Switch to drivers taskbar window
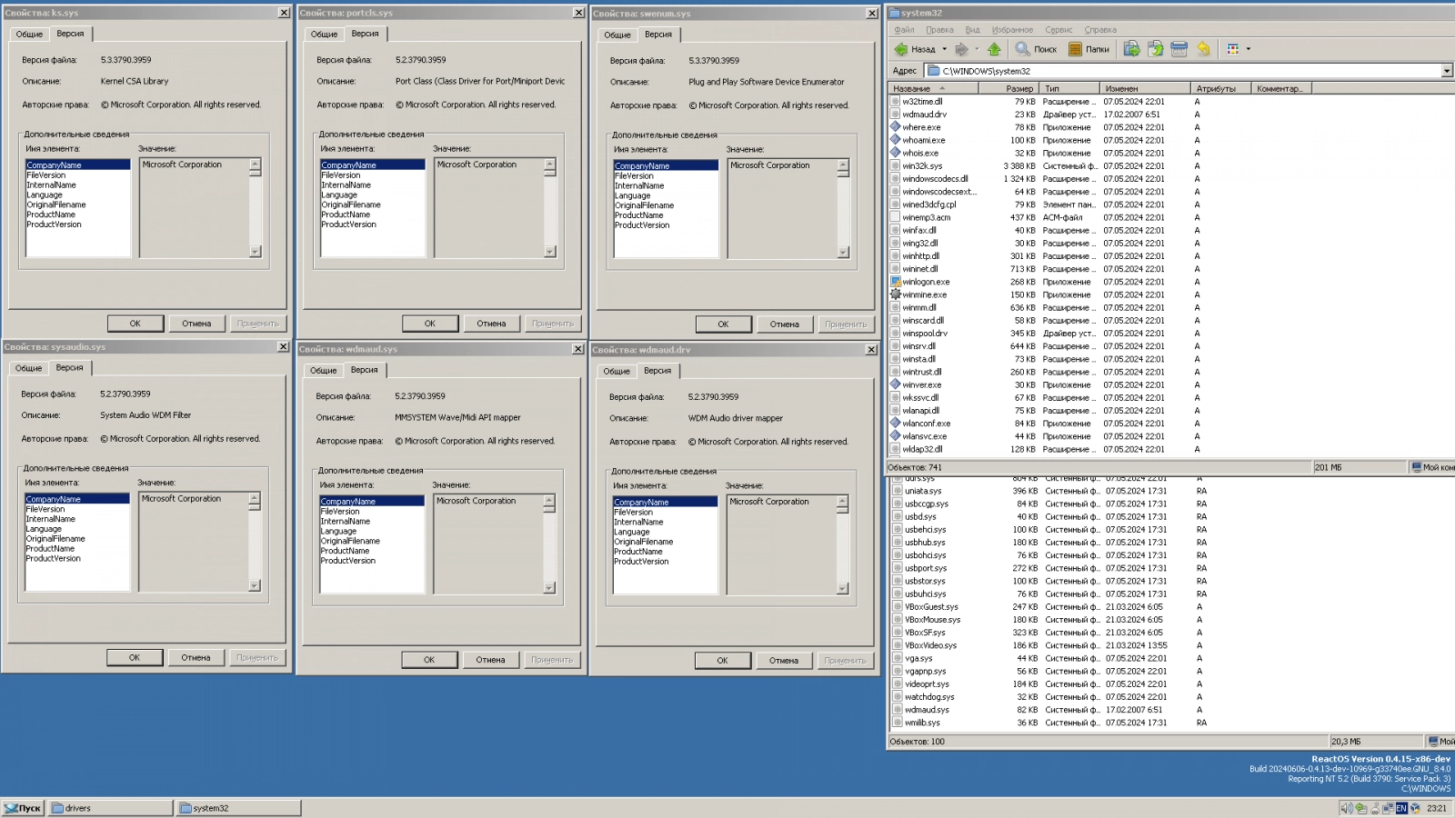 (110, 808)
